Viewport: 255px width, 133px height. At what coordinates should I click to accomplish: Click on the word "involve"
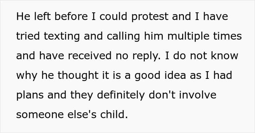(197, 95)
